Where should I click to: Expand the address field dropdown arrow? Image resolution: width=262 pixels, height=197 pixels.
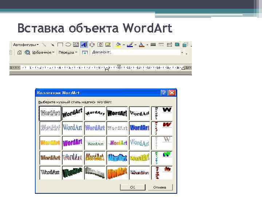(182, 53)
